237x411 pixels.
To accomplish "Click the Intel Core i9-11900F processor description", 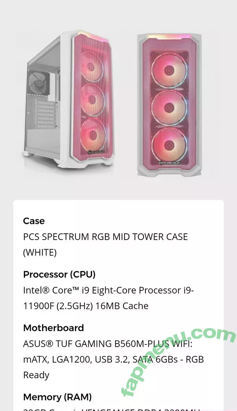I will (108, 298).
